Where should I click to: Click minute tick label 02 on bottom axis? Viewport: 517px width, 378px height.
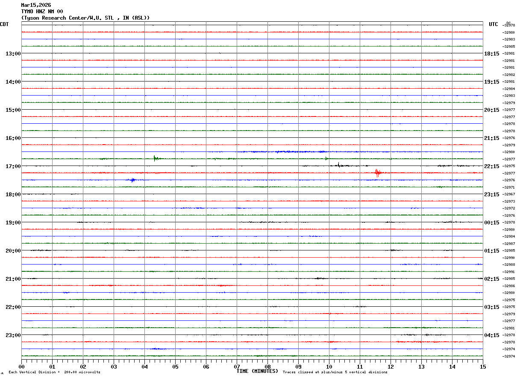point(83,366)
